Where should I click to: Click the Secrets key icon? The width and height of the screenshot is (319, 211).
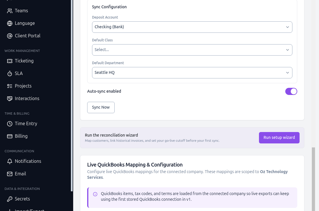click(x=9, y=199)
